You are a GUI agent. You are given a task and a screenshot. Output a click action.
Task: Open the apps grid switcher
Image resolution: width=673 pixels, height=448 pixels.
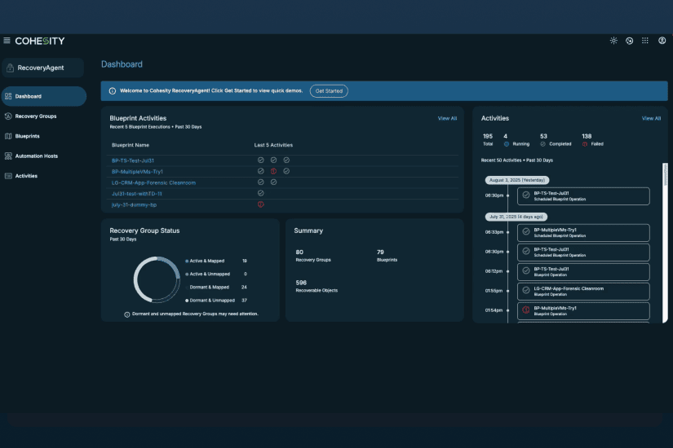[x=645, y=41]
